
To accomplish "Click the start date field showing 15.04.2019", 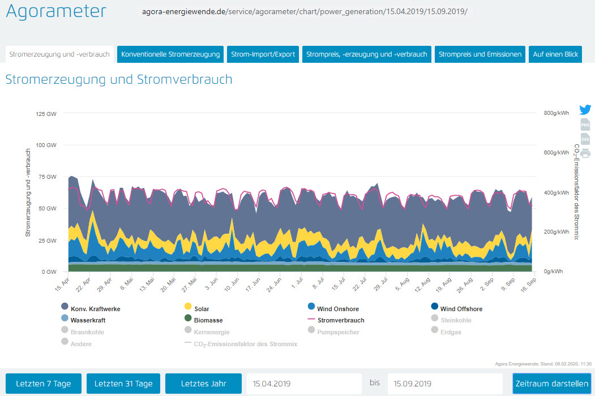I will coord(303,384).
